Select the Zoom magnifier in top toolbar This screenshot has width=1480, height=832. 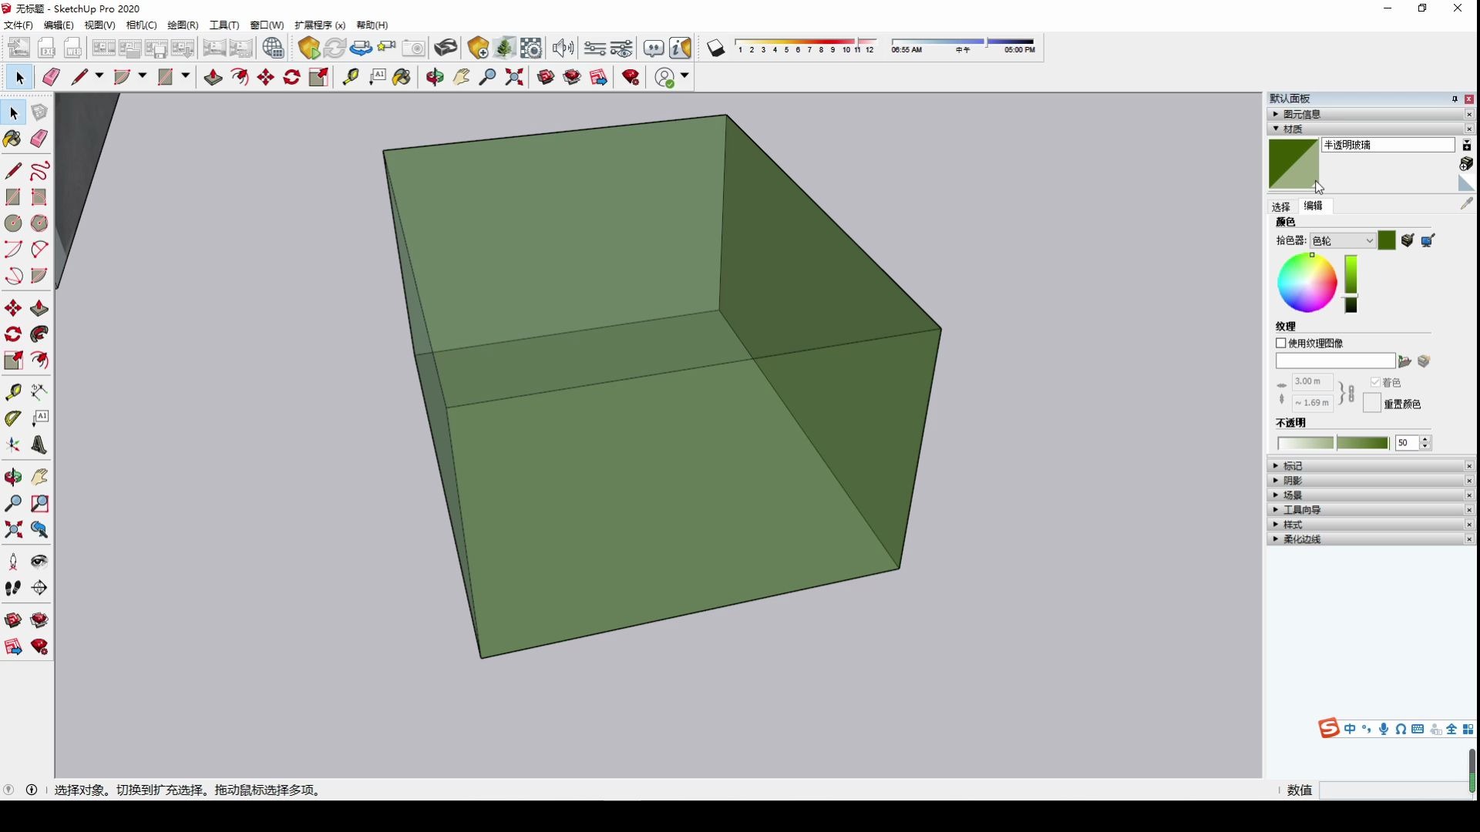pos(487,77)
